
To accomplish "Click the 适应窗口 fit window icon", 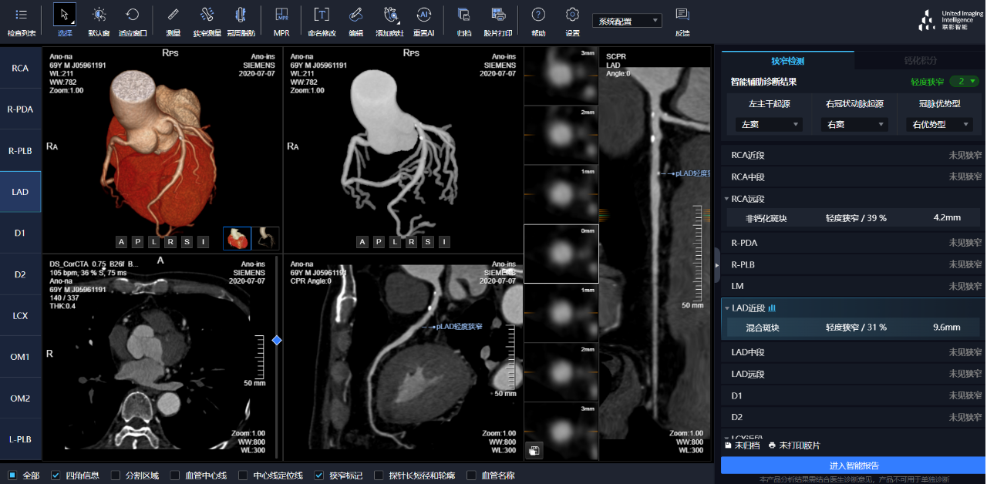I will point(133,15).
